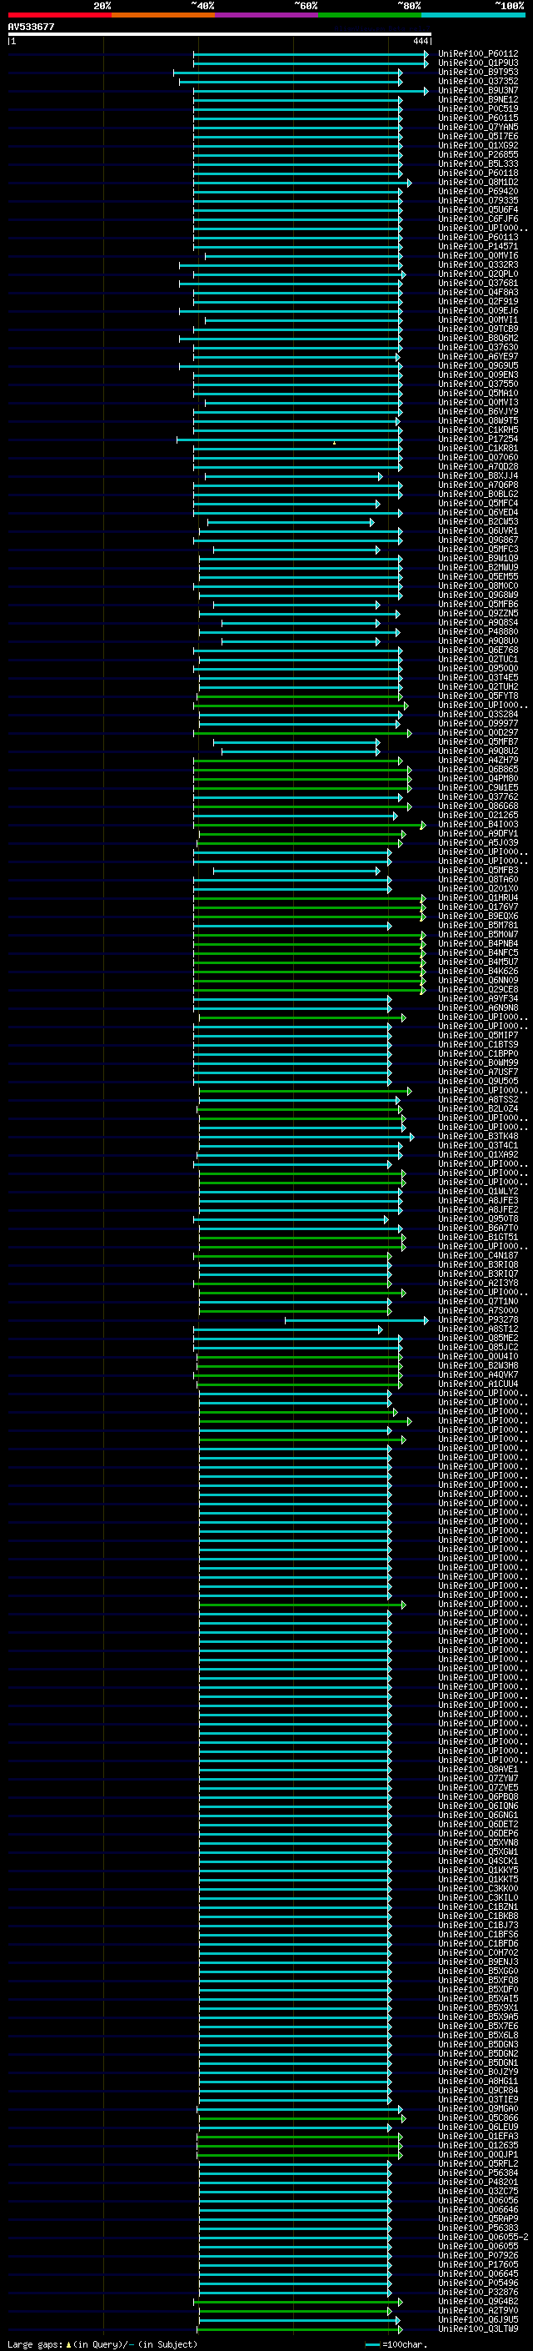The height and width of the screenshot is (2351, 533).
Task: Select hit UniRef100_Q1P9U3
Action: 478,63
